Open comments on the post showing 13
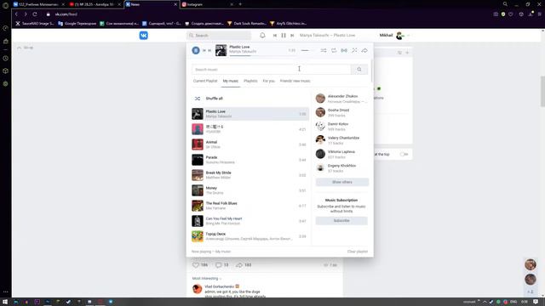This screenshot has height=306, width=545. coord(221,265)
